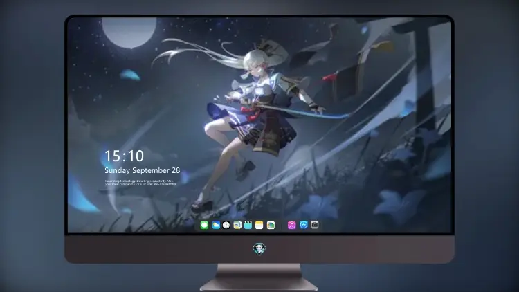Launch the Maps icon in dock
The width and height of the screenshot is (519, 292).
[x=237, y=225]
